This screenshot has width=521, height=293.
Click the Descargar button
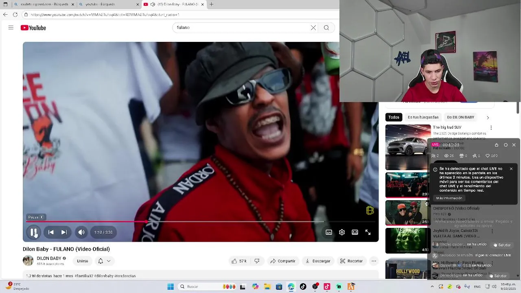(318, 261)
